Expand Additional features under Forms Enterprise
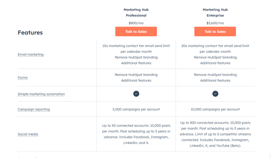Screen dimensions: 271x158 [215, 80]
